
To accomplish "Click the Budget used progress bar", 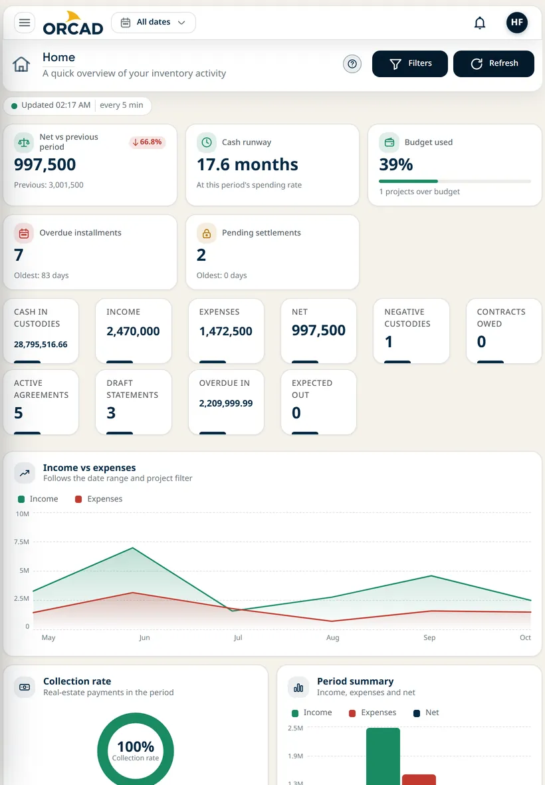I will pos(455,181).
